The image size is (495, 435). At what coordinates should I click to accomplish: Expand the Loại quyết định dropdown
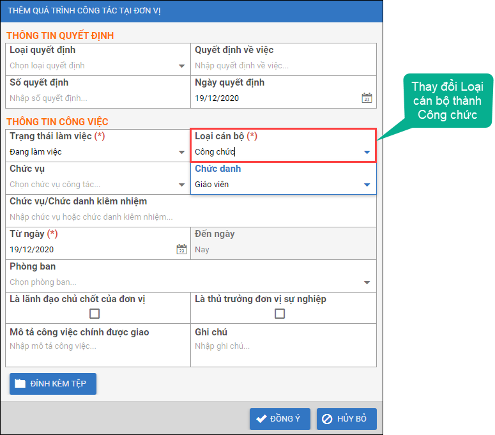pyautogui.click(x=181, y=66)
